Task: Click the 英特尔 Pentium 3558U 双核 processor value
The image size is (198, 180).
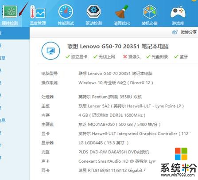Action: [110, 97]
